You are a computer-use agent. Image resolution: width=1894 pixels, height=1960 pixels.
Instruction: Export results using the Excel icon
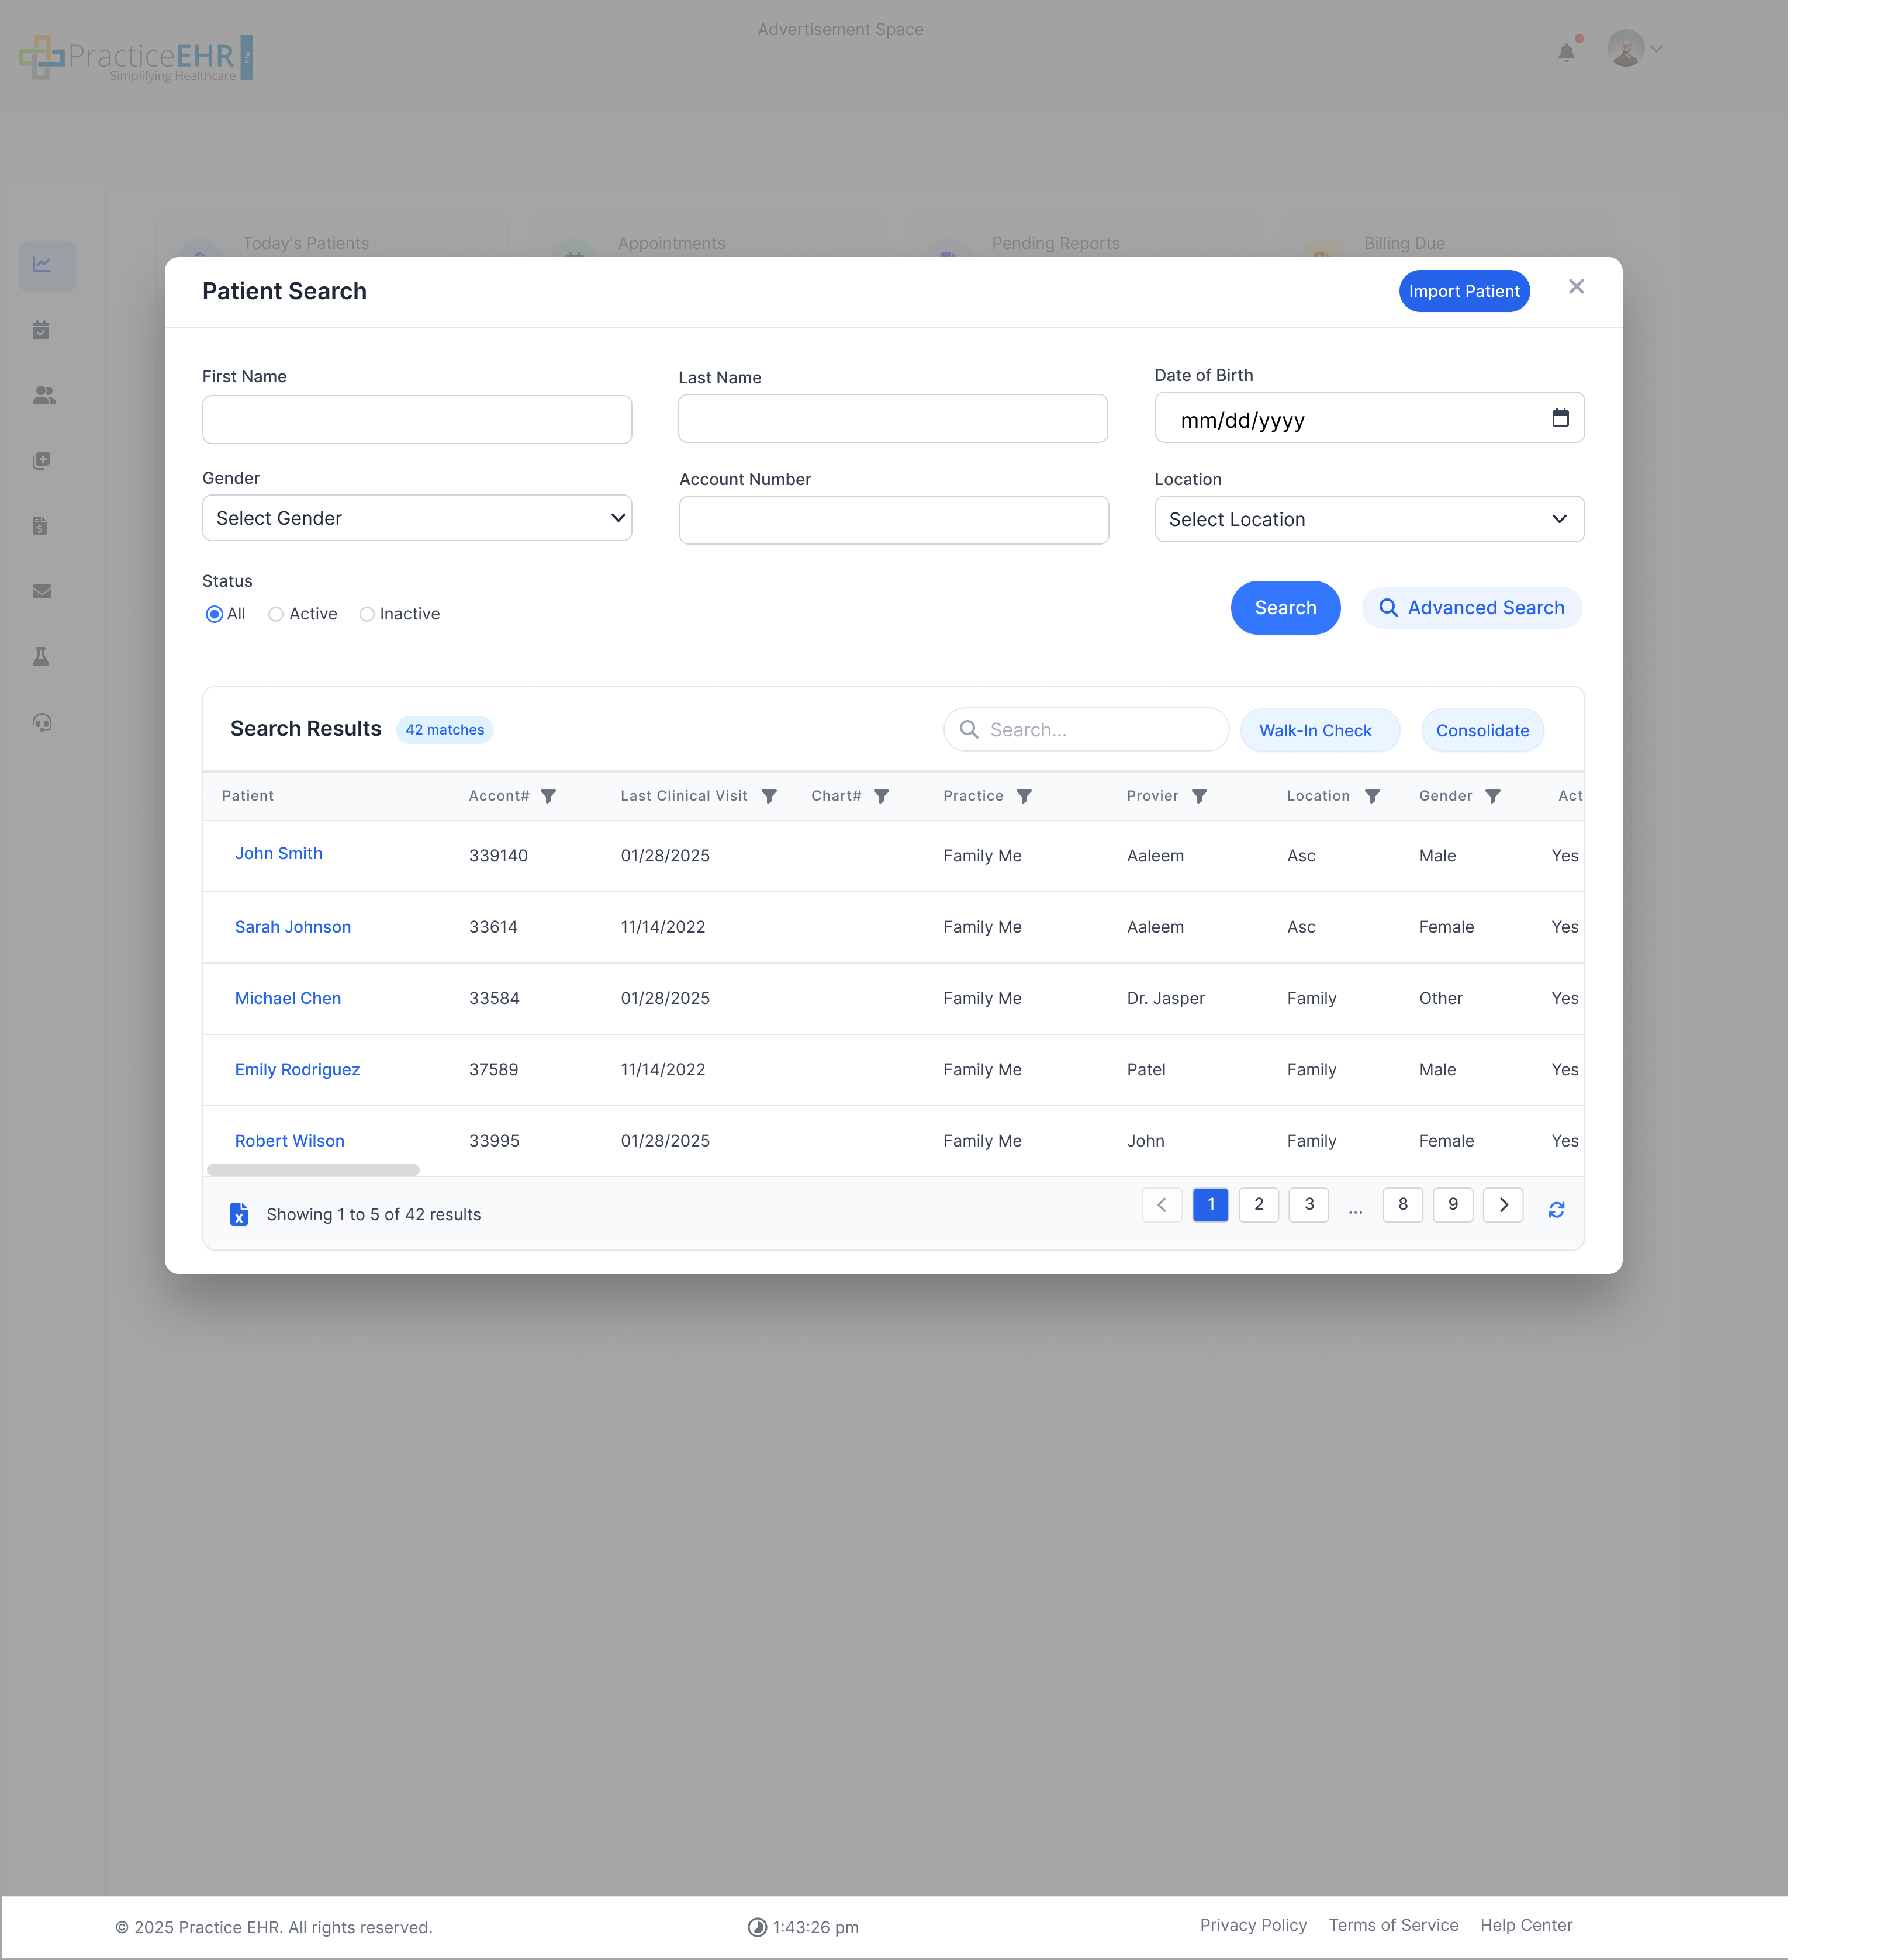[x=238, y=1214]
